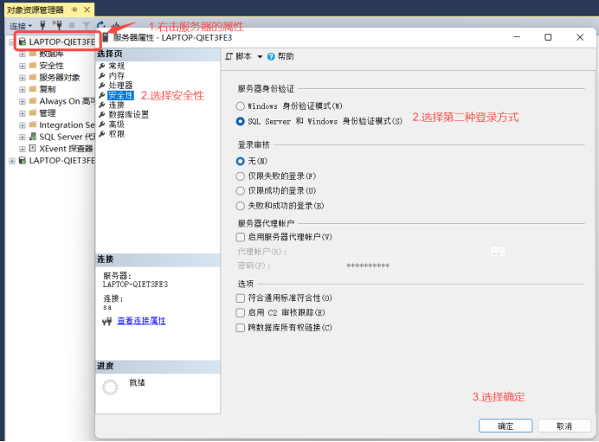
Task: Click the folder icon beside 服务器对象
Action: click(33, 77)
